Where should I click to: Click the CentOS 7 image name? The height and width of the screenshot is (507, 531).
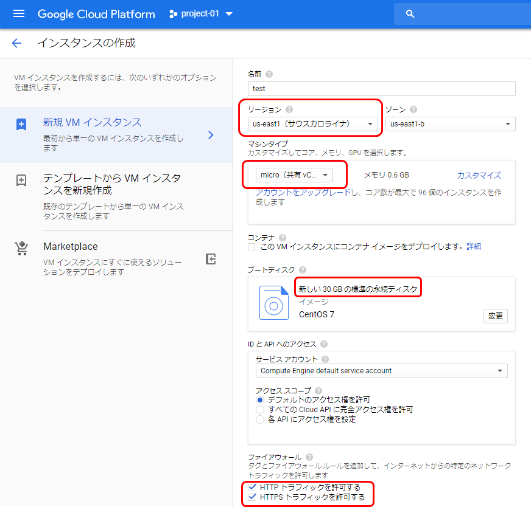coord(316,314)
